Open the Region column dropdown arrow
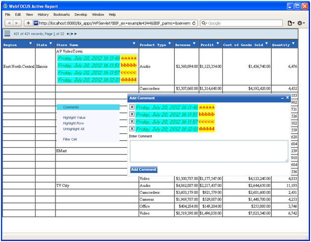 coord(30,43)
